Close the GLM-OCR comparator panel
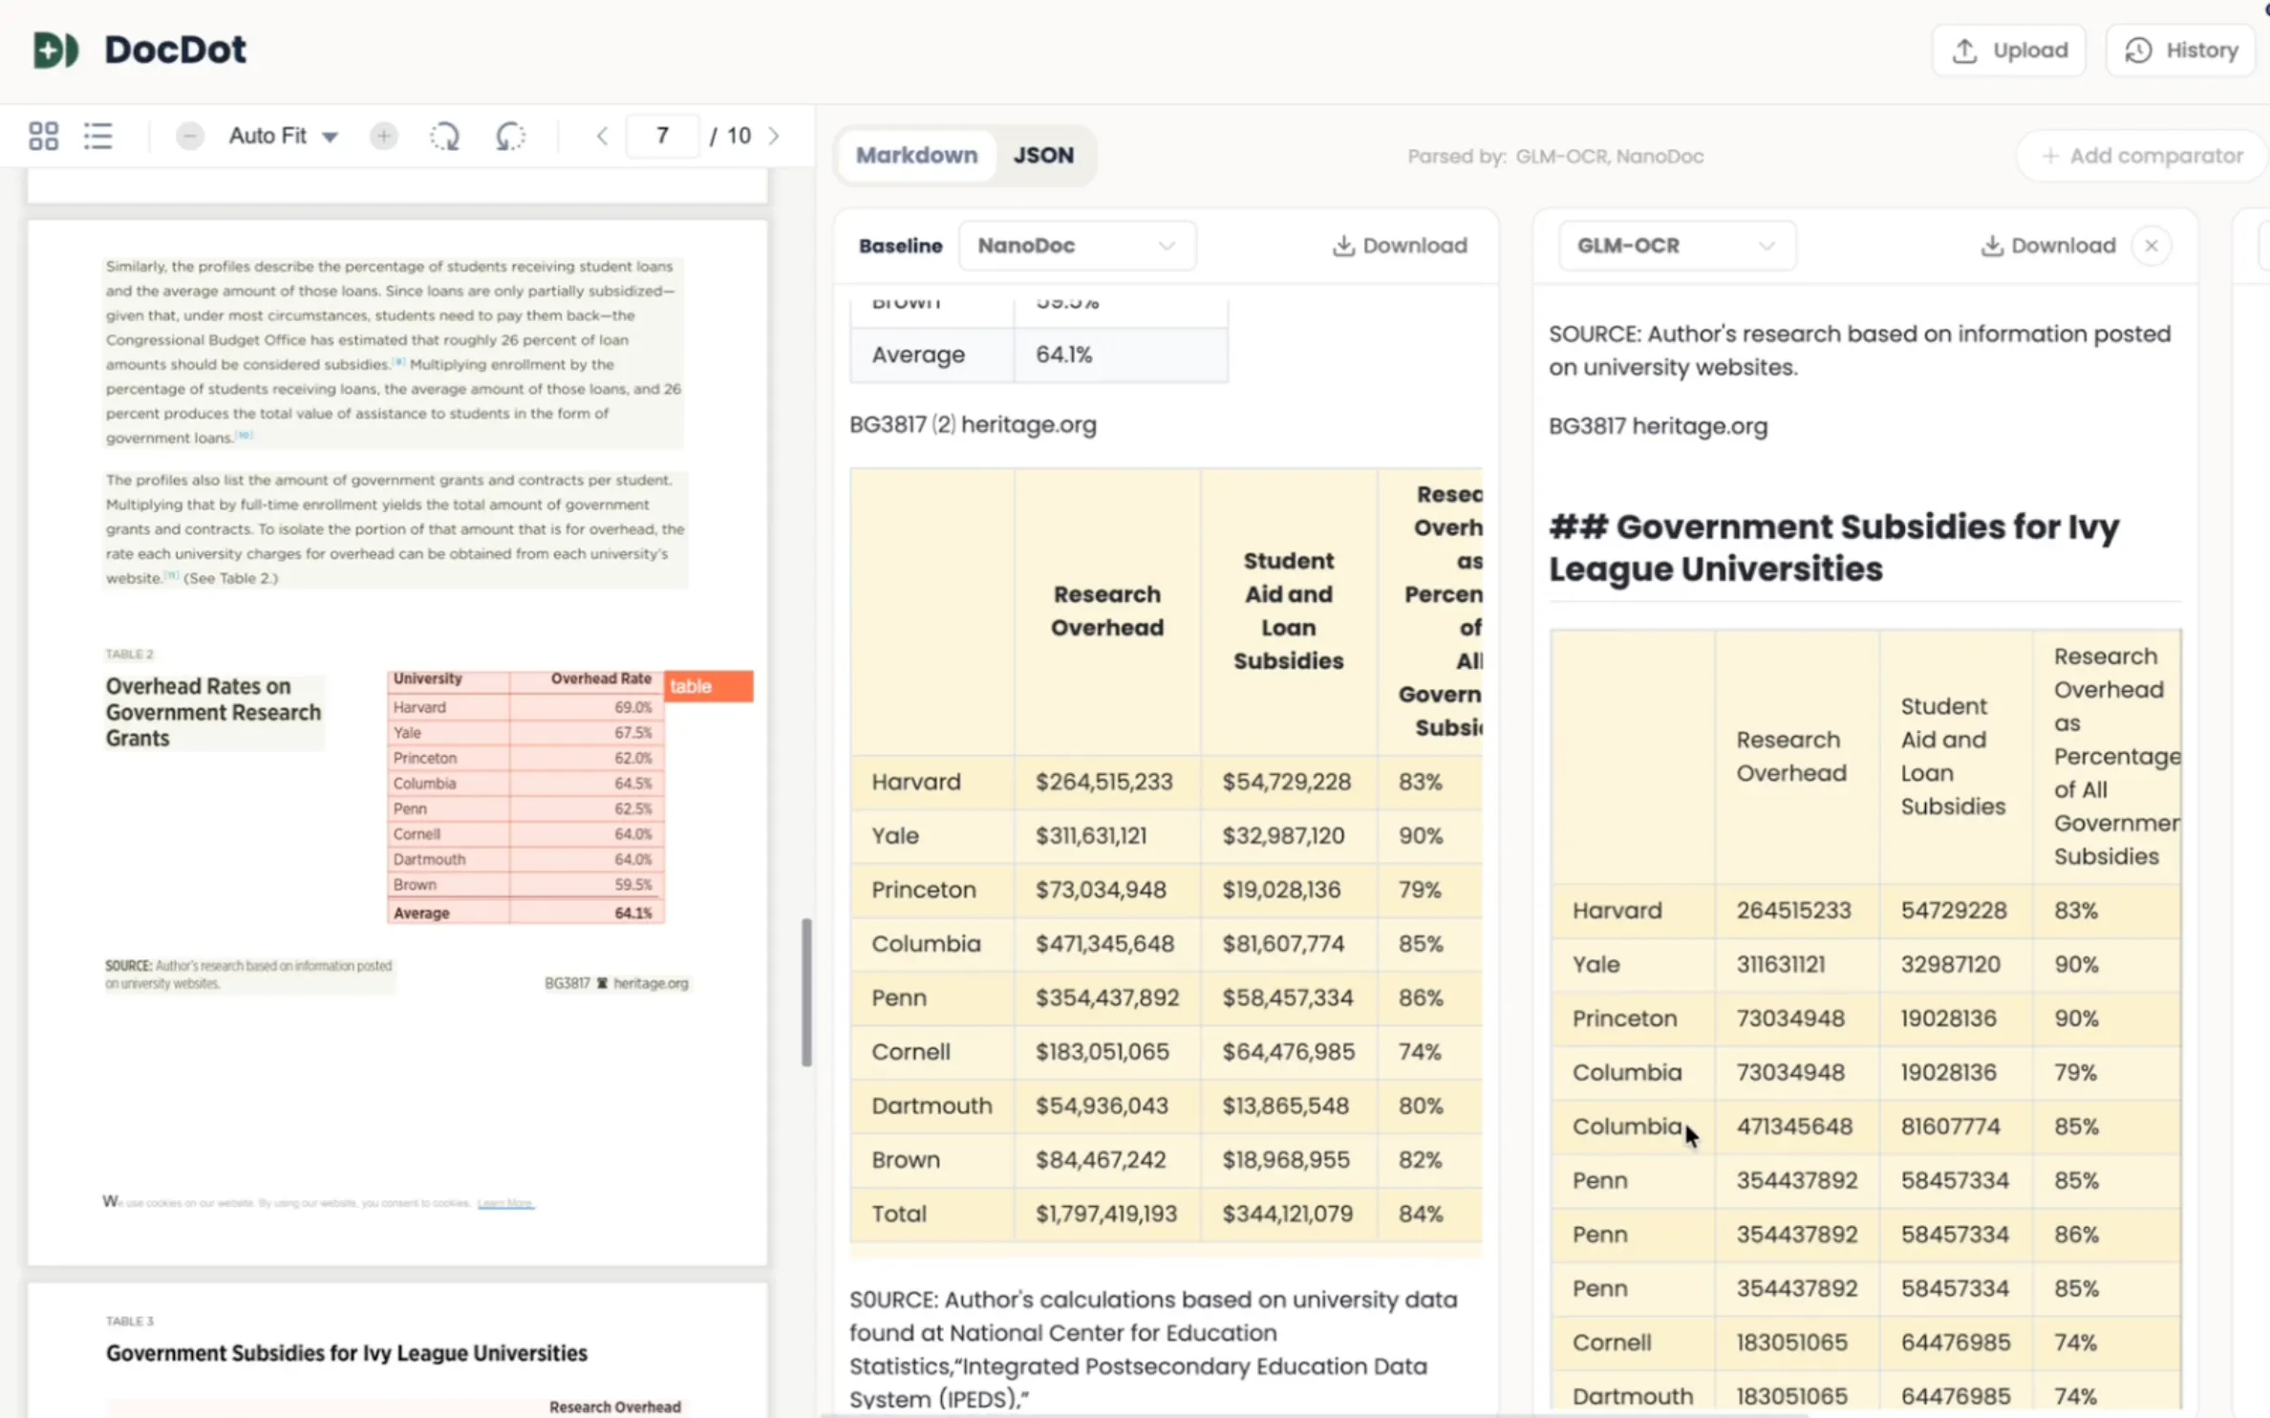The width and height of the screenshot is (2270, 1418). click(2152, 246)
